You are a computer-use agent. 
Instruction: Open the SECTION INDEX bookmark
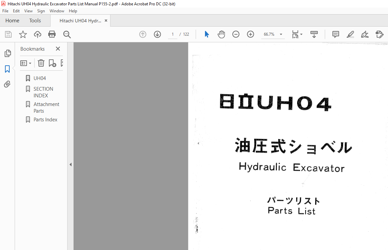(x=43, y=92)
